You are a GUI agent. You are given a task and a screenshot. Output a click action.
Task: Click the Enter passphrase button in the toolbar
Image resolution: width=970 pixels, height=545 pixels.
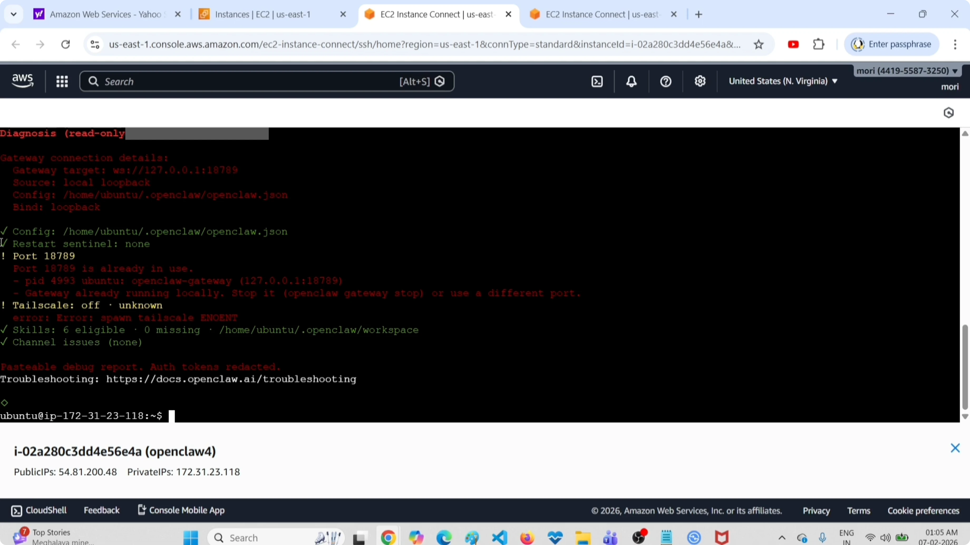pyautogui.click(x=892, y=44)
